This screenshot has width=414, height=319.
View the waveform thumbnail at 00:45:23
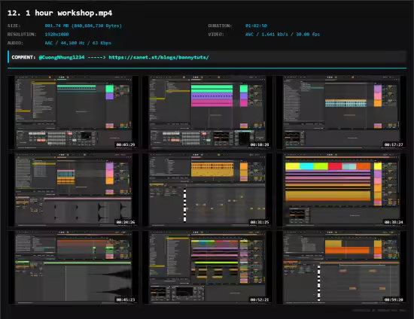click(73, 268)
